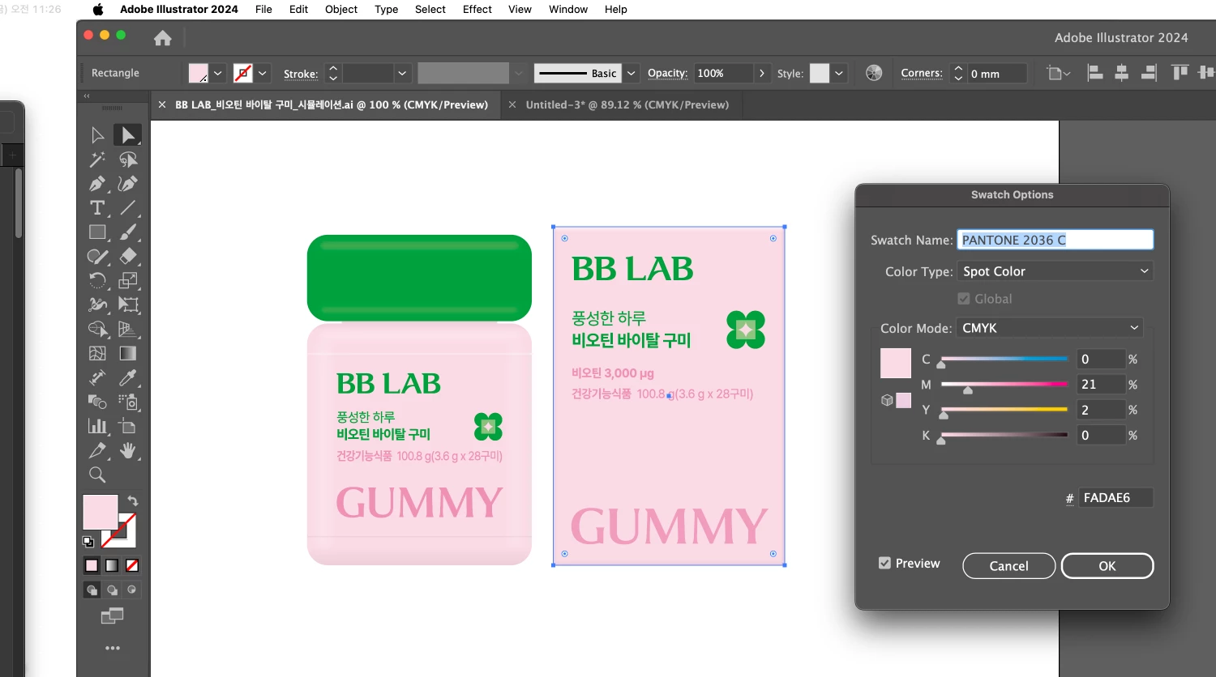
Task: Align objects to vertical top
Action: click(x=1180, y=73)
